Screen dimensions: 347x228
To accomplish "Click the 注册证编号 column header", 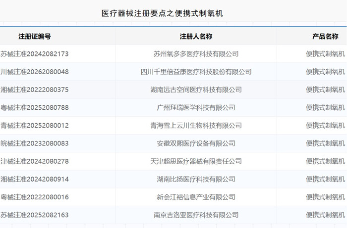I will pyautogui.click(x=35, y=37).
